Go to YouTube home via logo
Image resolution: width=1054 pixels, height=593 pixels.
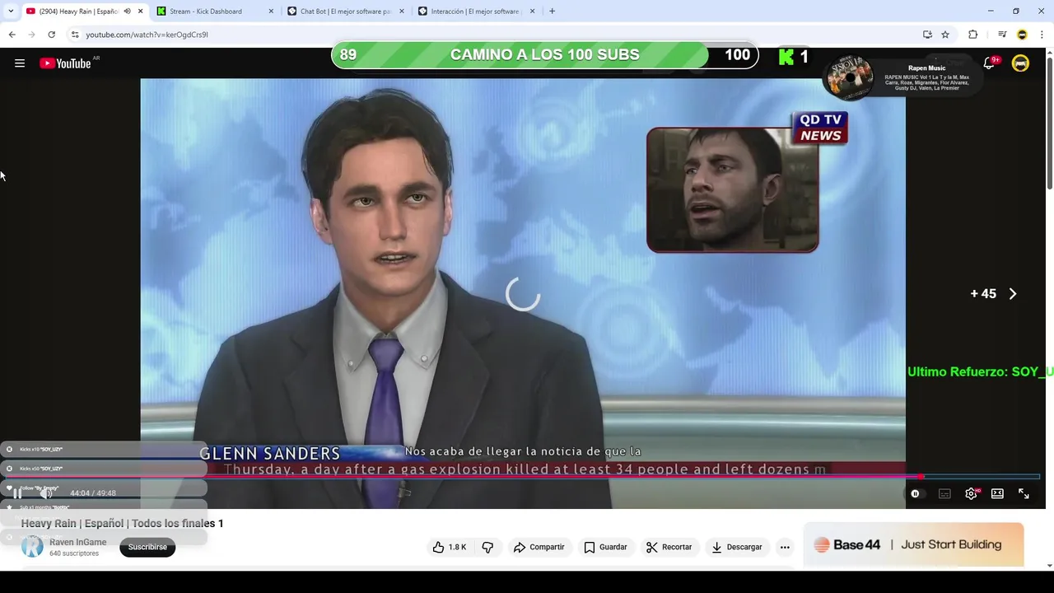65,63
